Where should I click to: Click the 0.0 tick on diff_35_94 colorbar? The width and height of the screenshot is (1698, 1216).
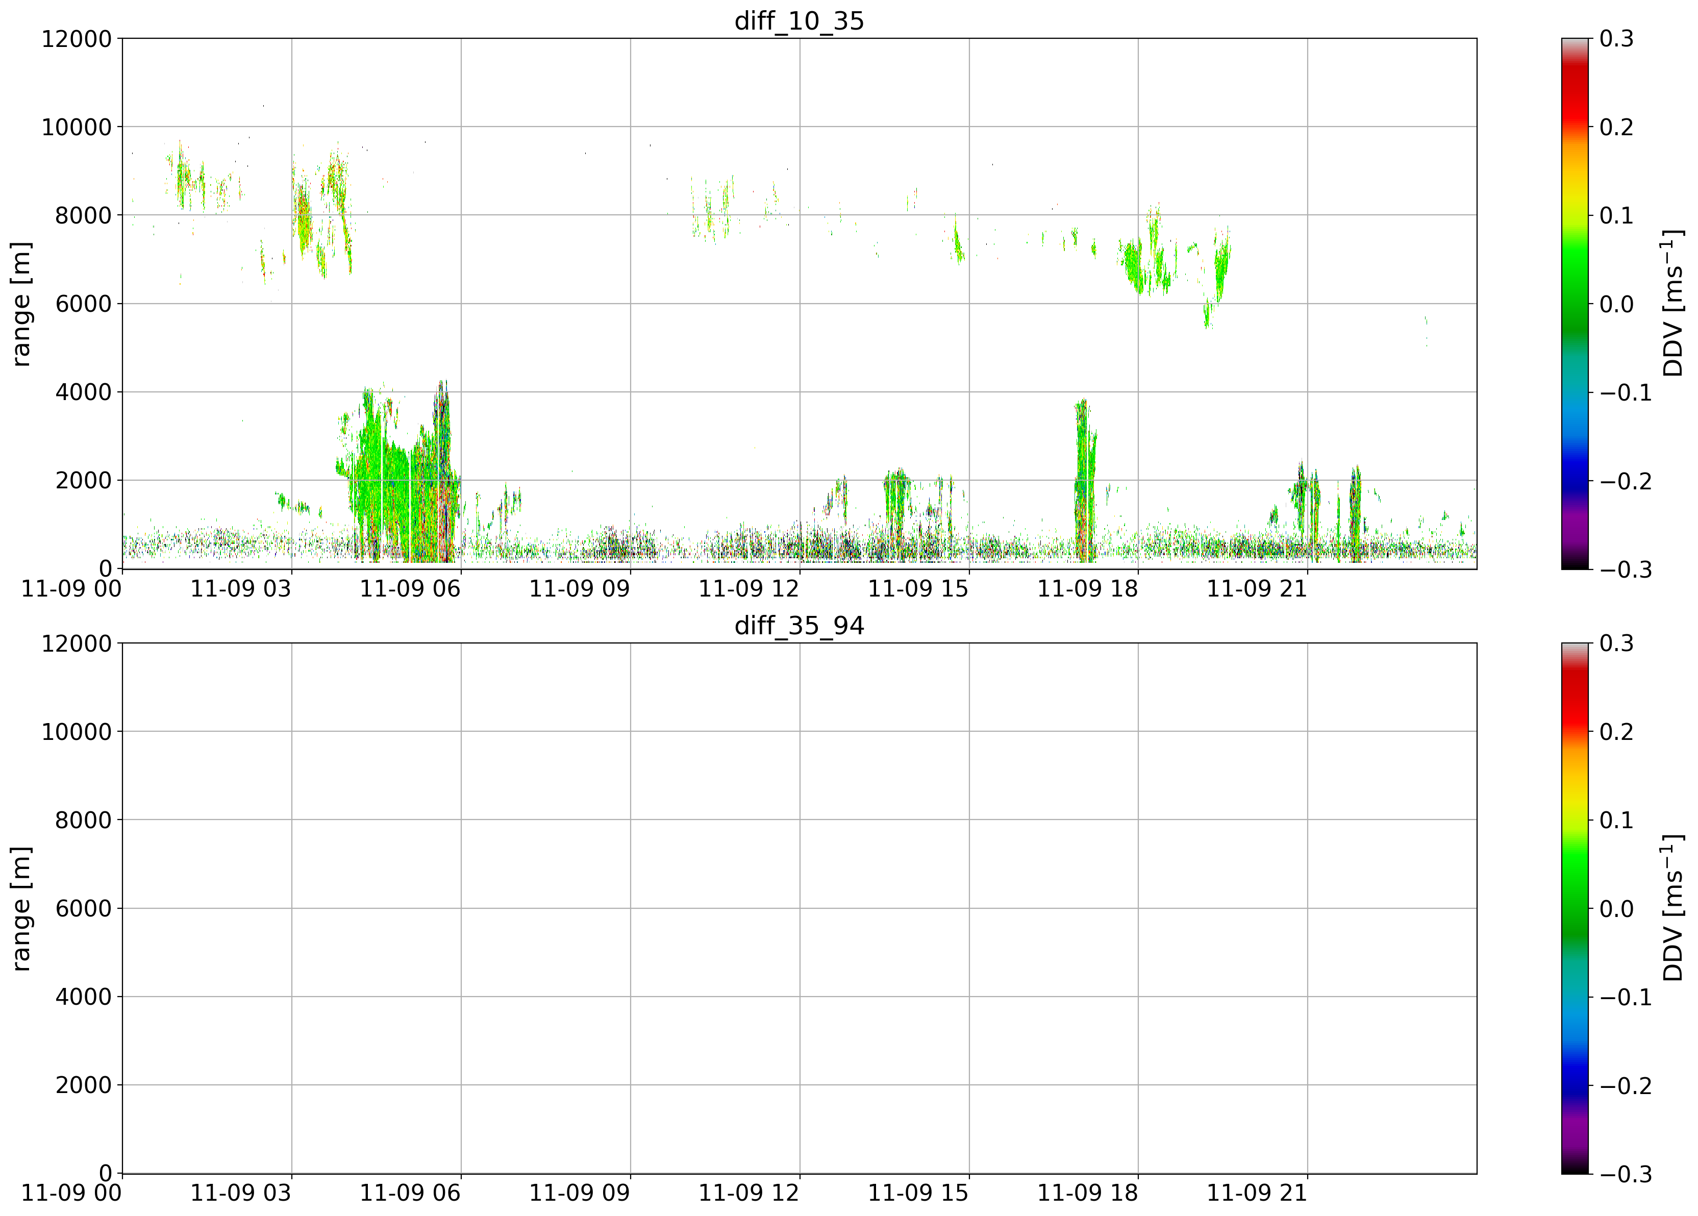(1617, 908)
